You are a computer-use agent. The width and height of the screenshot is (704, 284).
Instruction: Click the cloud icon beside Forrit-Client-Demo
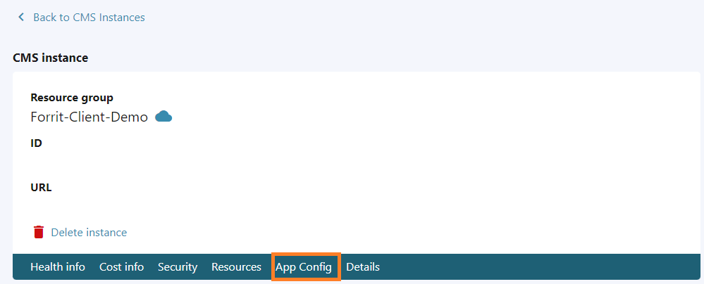click(x=163, y=117)
